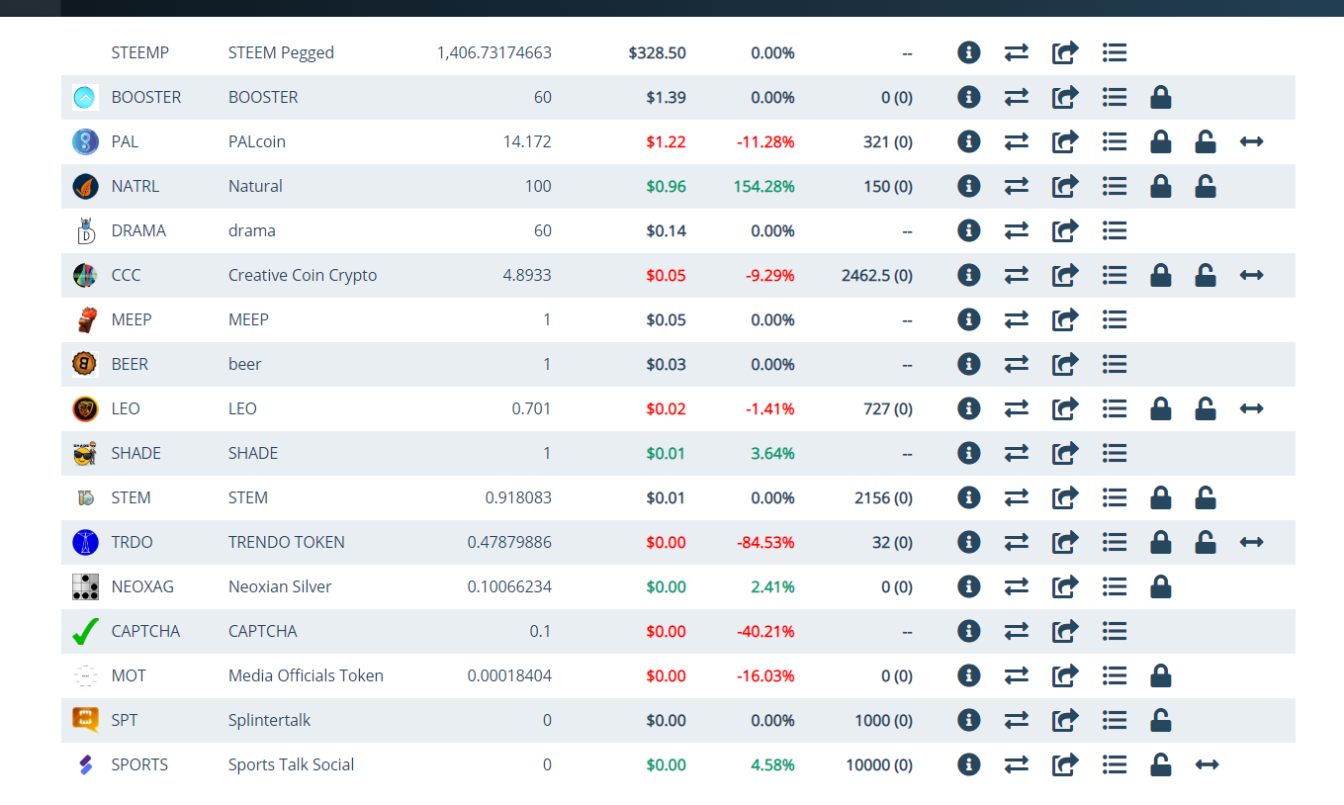Click the BOOSTER token logo

(x=85, y=97)
